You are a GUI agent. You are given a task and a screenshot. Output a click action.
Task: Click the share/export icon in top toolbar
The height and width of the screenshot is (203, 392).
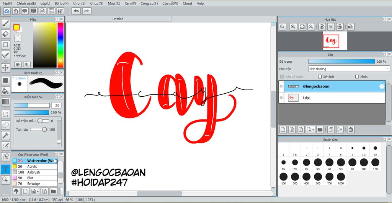[16, 11]
